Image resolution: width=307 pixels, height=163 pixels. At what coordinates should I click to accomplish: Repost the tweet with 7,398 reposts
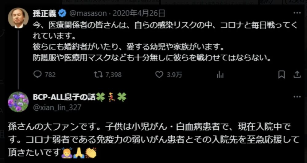point(98,75)
